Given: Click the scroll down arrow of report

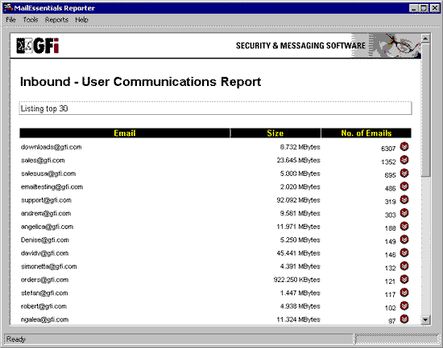Looking at the screenshot, I should (x=425, y=320).
